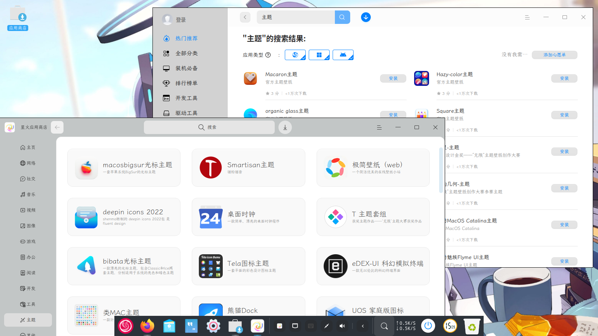Click the 主题 search input in rear store
Viewport: 598px width, 336px height.
296,17
